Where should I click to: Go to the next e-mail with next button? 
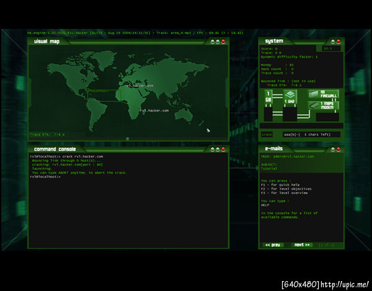(x=302, y=245)
